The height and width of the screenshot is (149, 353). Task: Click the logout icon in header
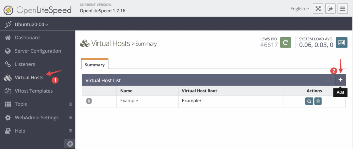click(x=330, y=9)
